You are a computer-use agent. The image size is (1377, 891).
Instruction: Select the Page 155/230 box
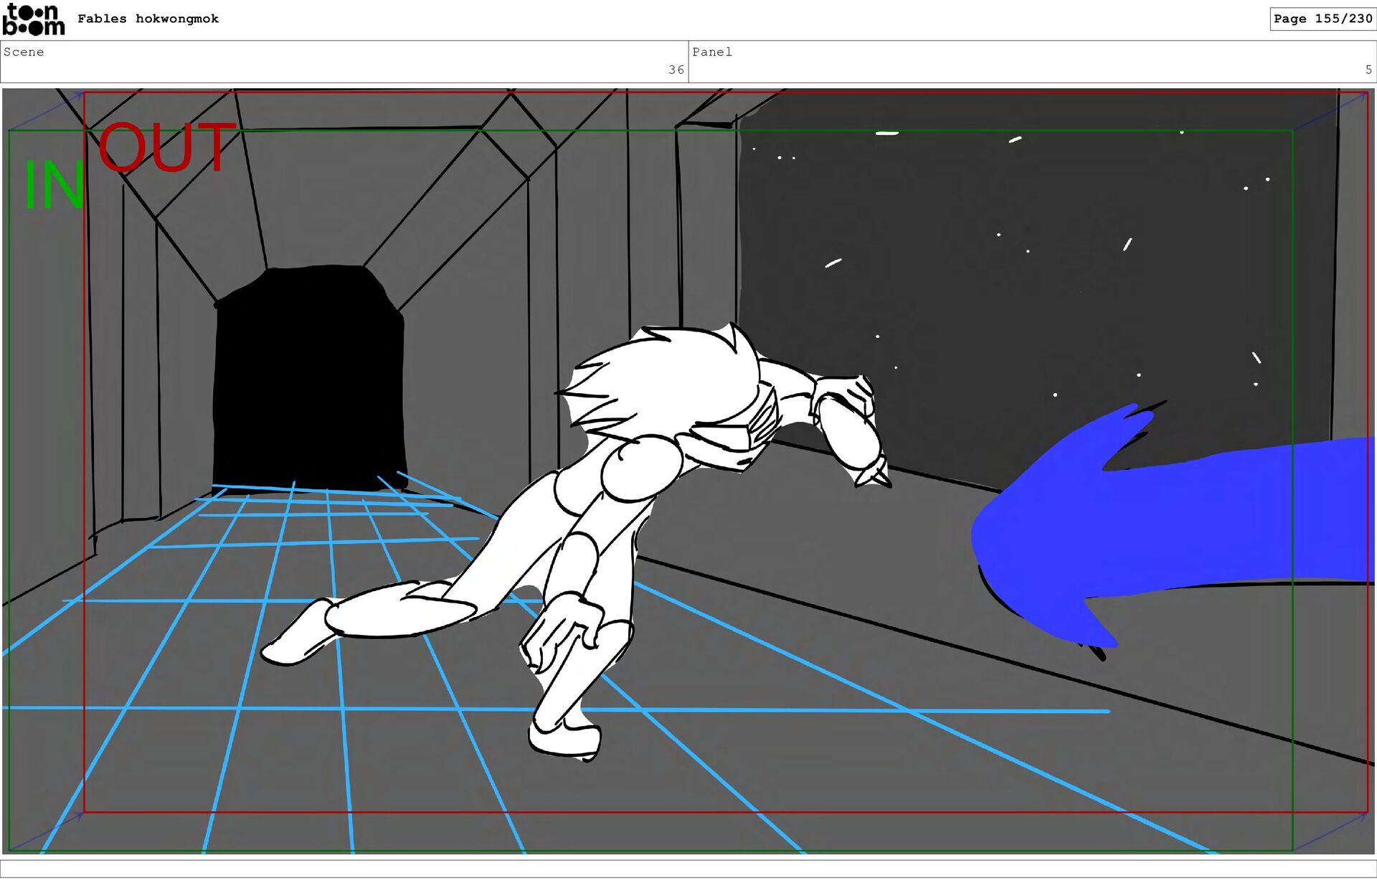point(1322,19)
